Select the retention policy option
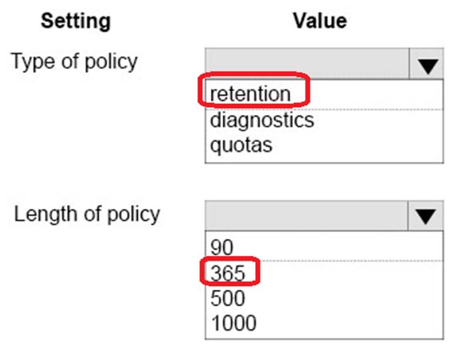The image size is (457, 346). 250,94
